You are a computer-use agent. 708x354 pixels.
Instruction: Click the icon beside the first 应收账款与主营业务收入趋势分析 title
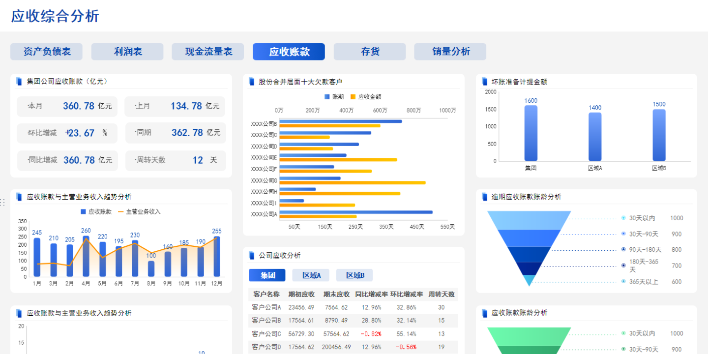click(x=18, y=197)
